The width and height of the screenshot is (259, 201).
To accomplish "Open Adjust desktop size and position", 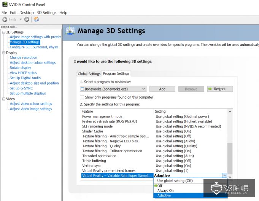I will click(x=34, y=83).
